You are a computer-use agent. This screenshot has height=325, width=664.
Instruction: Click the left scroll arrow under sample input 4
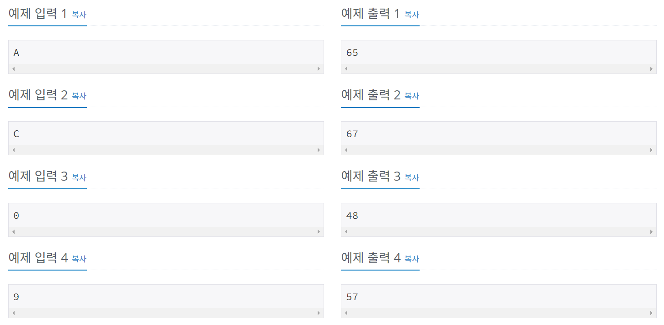(13, 312)
